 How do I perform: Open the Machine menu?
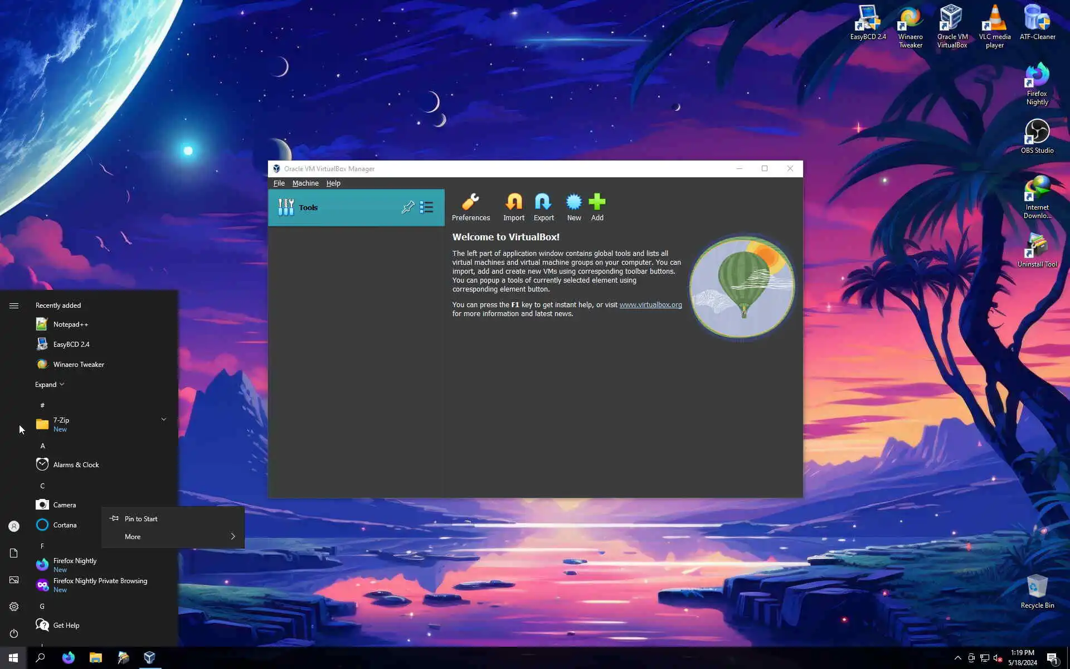pyautogui.click(x=305, y=183)
